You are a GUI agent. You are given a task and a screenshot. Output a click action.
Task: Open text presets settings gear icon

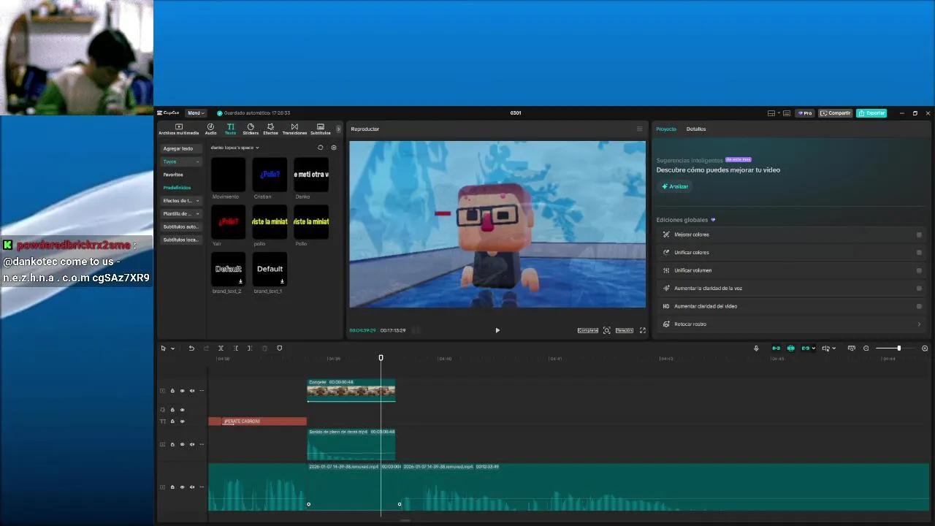tap(334, 148)
